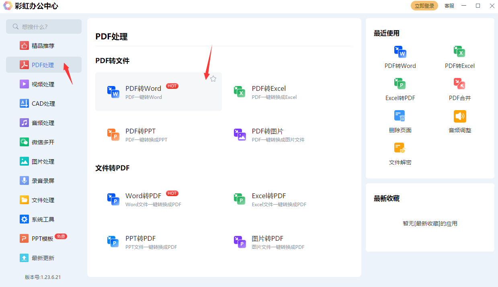Viewport: 498px width, 287px height.
Task: Click the PDF转Excel card icon
Action: pos(240,92)
